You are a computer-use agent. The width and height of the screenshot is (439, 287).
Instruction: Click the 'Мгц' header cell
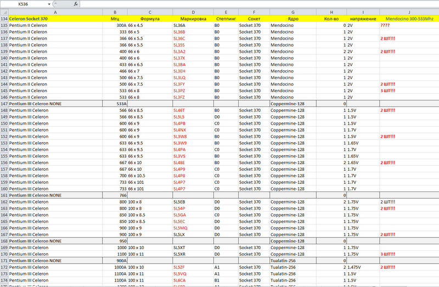click(x=115, y=19)
